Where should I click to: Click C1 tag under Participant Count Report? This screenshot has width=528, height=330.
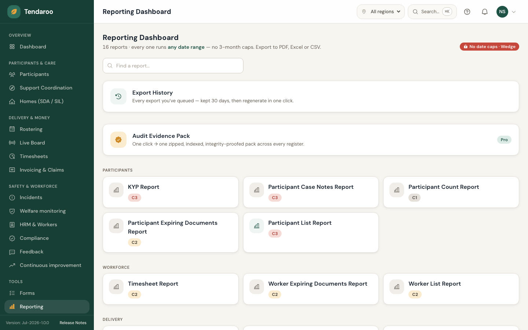tap(415, 198)
